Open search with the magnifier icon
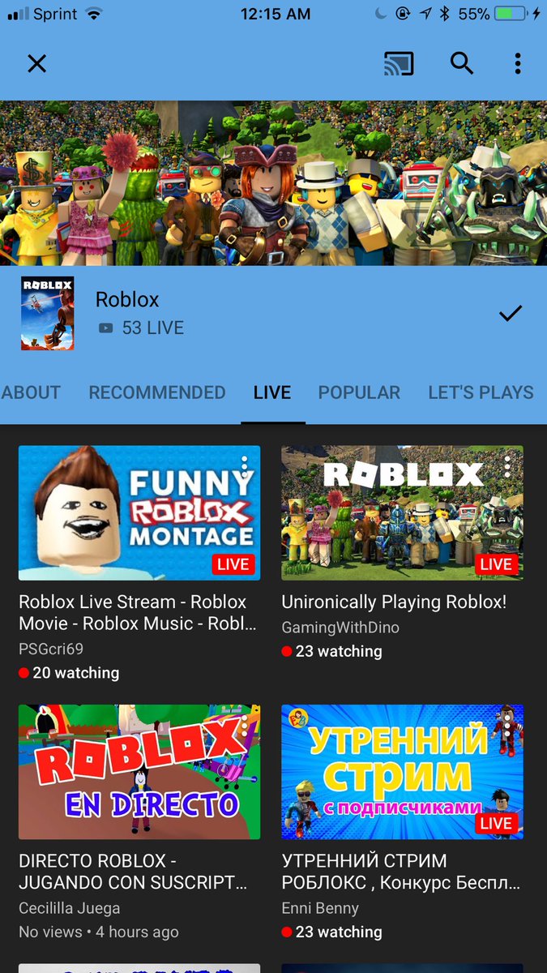547x973 pixels. (462, 63)
